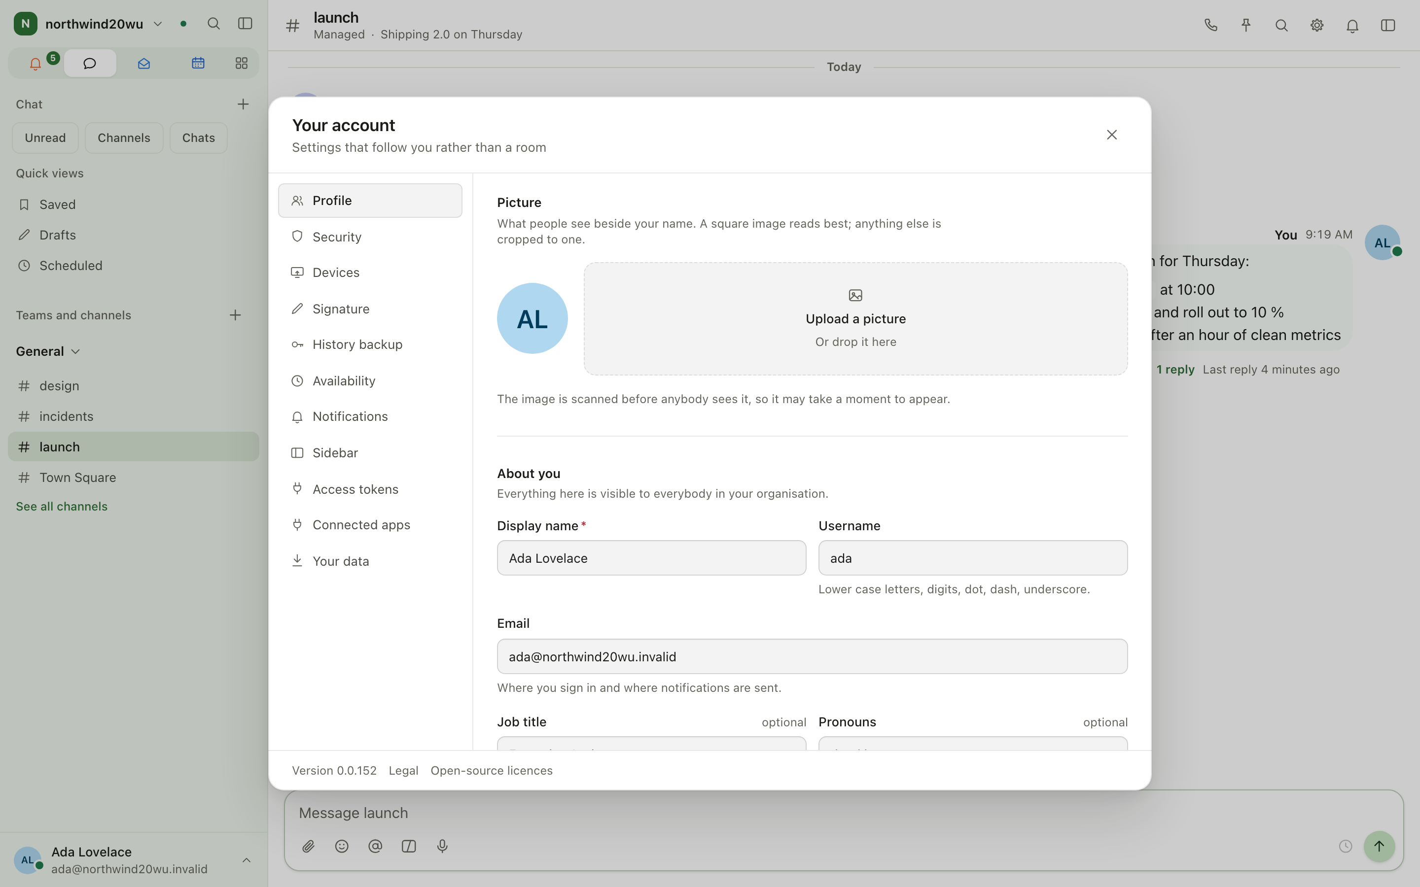Image resolution: width=1420 pixels, height=887 pixels.
Task: Filter chats by Channels
Action: click(x=124, y=138)
